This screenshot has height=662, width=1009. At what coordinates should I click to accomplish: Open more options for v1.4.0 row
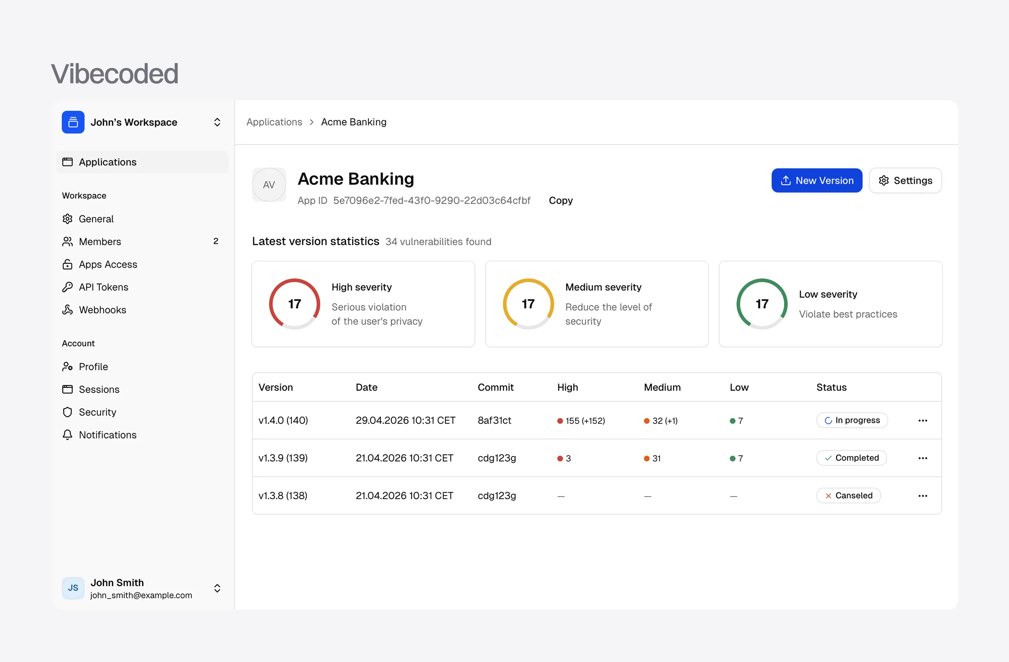(x=922, y=420)
